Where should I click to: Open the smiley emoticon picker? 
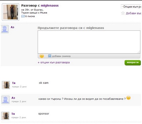pos(42,56)
